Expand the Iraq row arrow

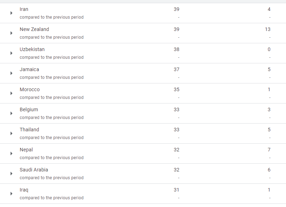[x=12, y=194]
